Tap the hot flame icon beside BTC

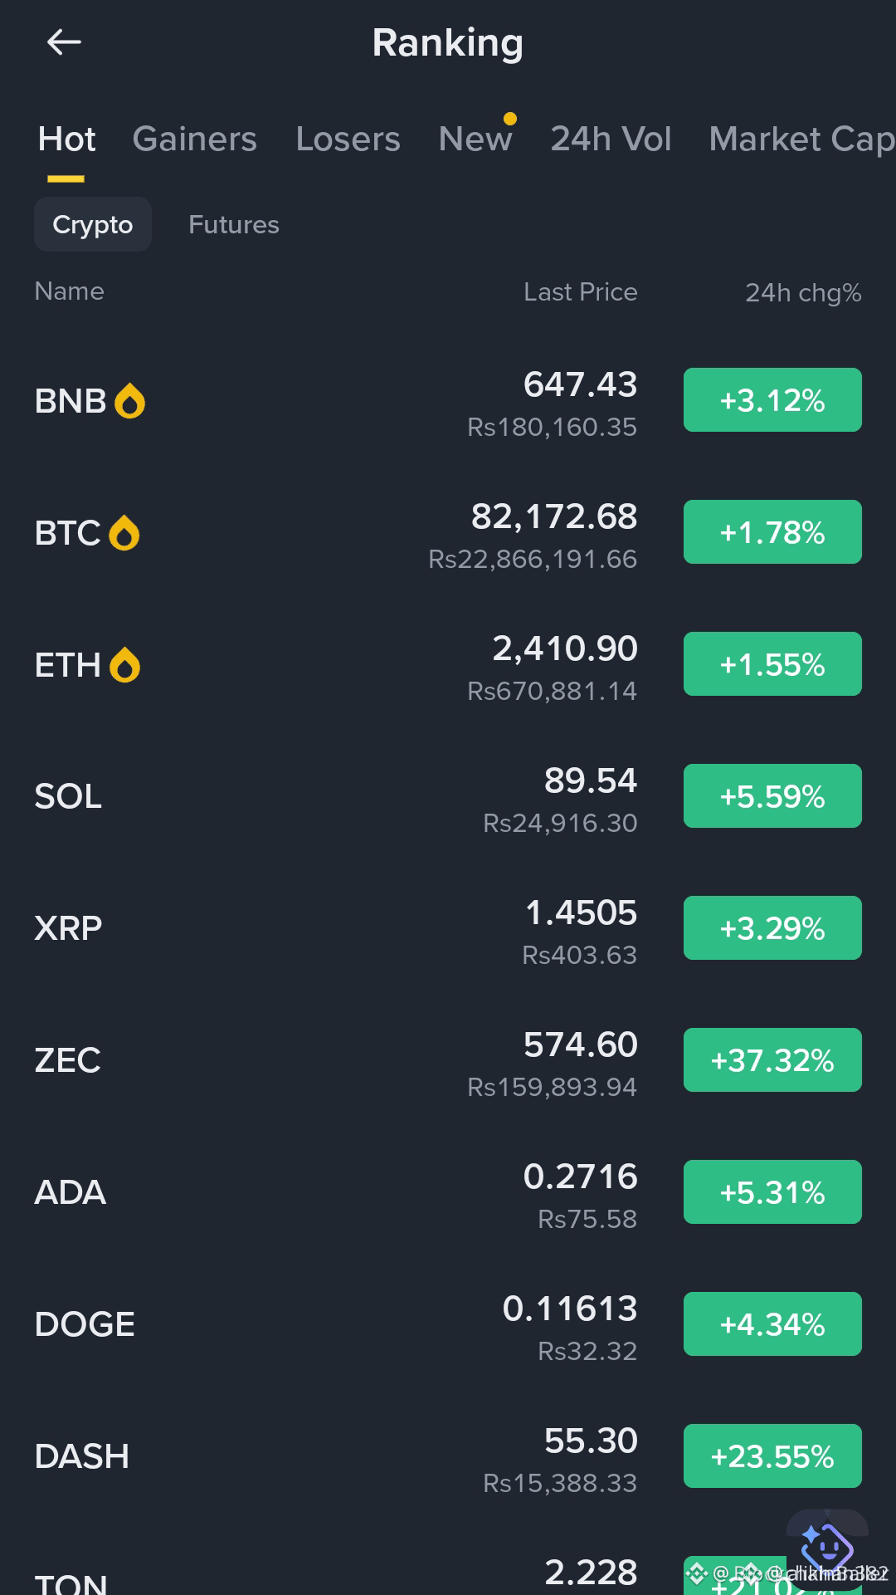click(x=124, y=533)
